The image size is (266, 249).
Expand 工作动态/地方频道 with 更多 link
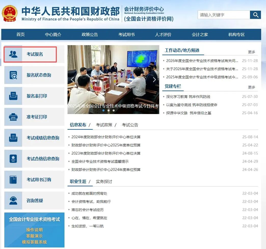[x=251, y=52]
